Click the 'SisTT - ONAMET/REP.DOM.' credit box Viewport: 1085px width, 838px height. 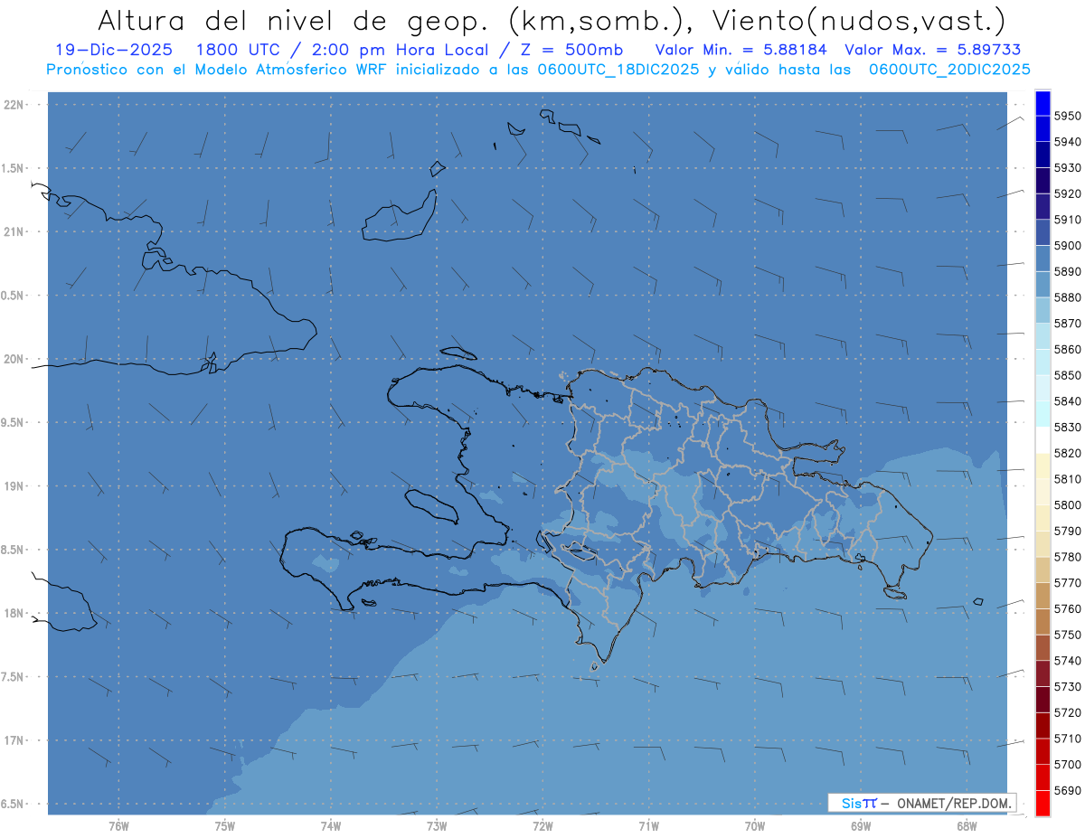click(x=922, y=803)
